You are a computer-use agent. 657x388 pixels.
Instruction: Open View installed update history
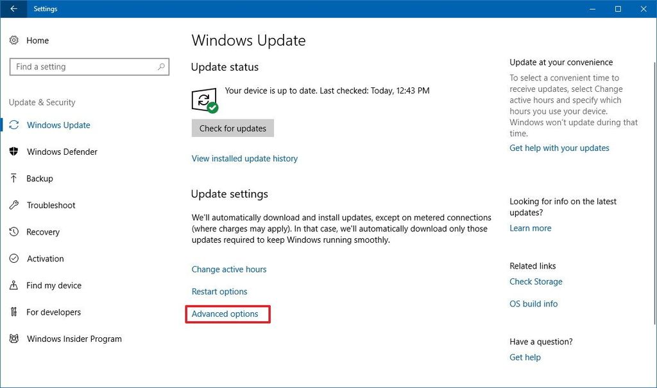point(244,159)
